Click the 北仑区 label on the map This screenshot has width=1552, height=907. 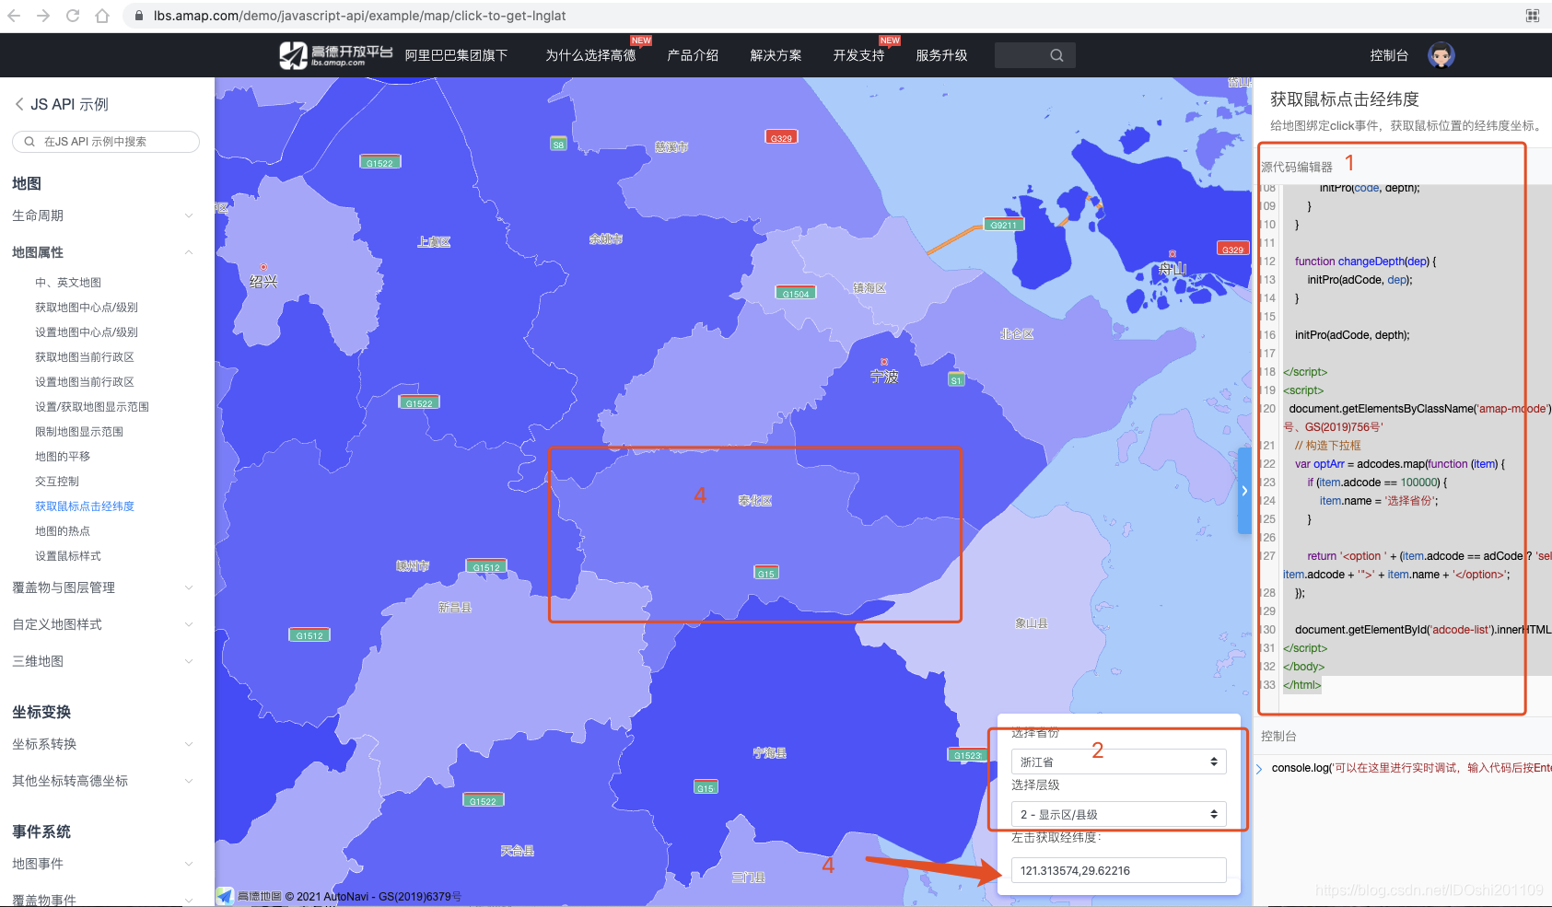coord(1017,334)
